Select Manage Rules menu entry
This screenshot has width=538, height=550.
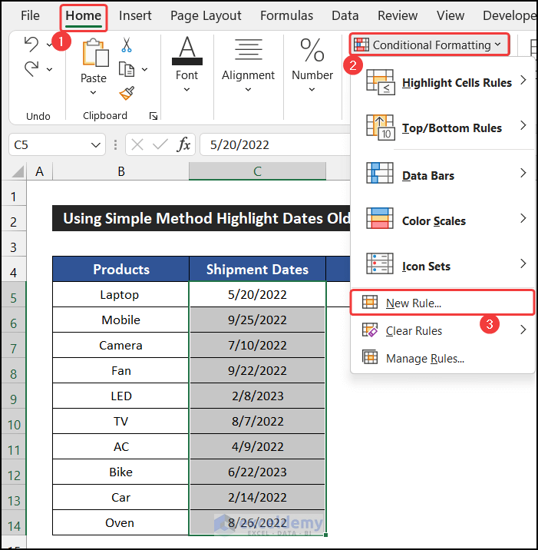click(424, 358)
